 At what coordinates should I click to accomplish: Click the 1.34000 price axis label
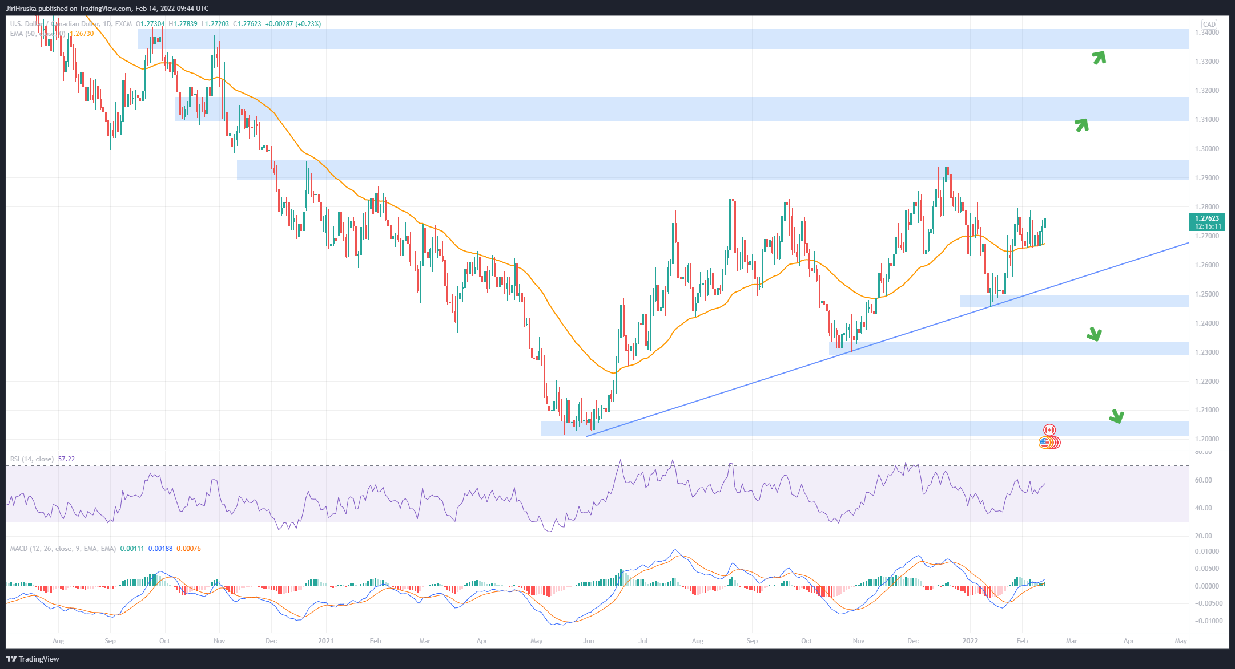click(x=1207, y=33)
